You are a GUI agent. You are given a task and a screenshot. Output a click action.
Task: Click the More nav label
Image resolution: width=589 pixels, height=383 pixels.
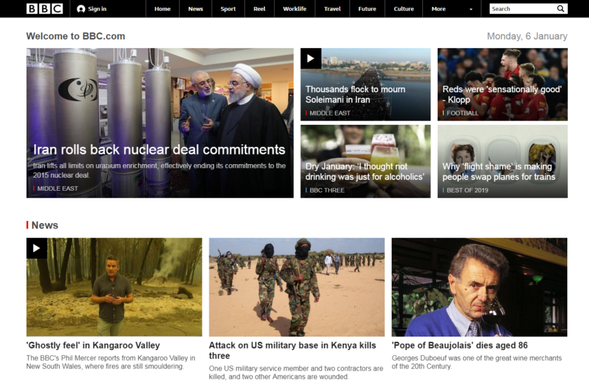(438, 9)
